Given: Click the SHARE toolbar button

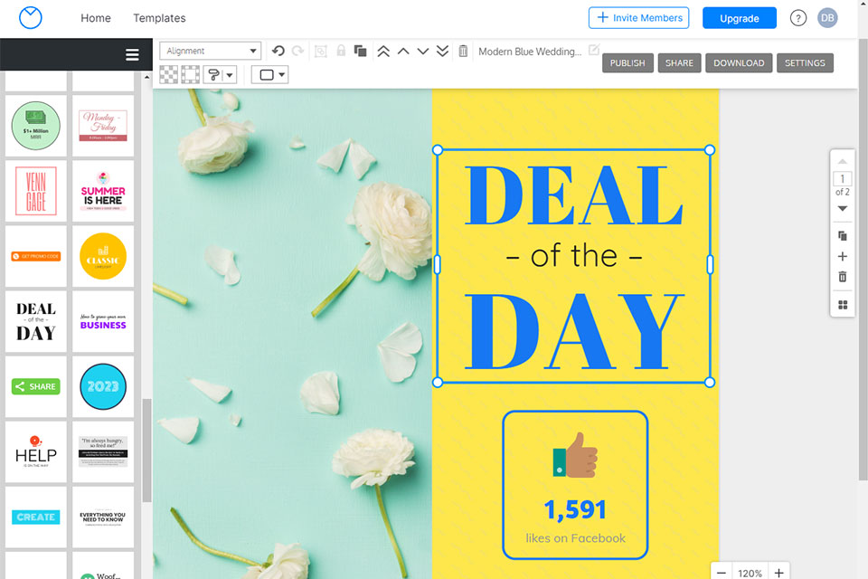Looking at the screenshot, I should coord(679,63).
